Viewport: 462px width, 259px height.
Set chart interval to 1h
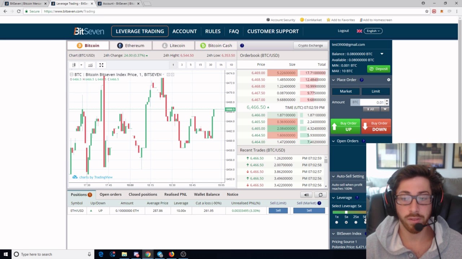[221, 65]
